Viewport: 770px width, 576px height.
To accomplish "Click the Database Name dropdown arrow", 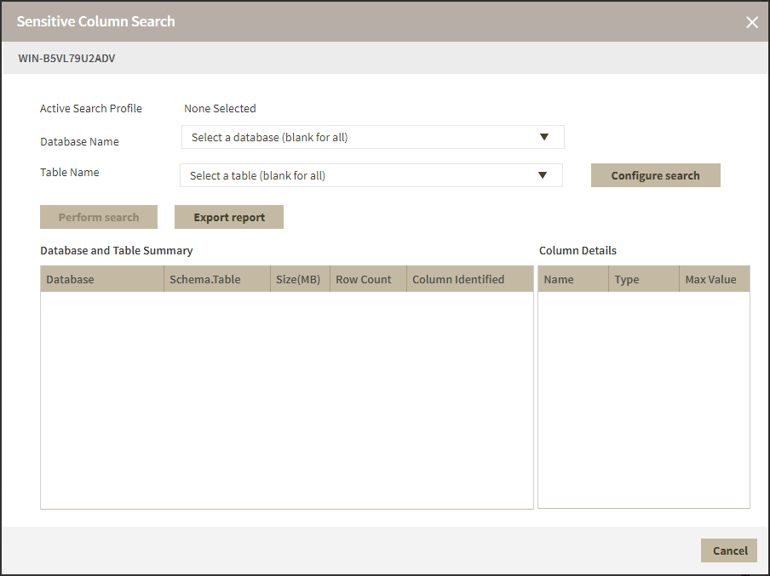I will click(x=545, y=137).
